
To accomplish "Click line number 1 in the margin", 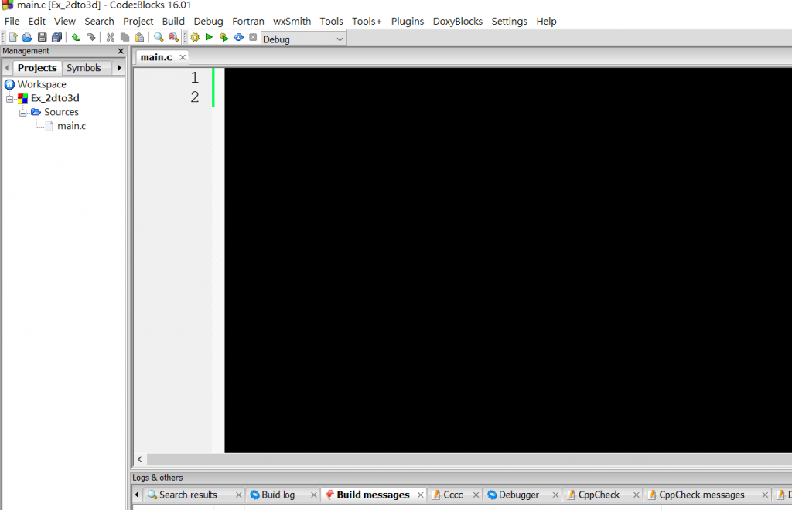I will point(194,78).
